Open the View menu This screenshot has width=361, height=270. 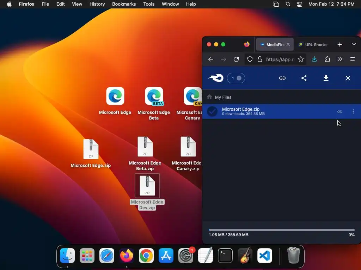point(77,4)
